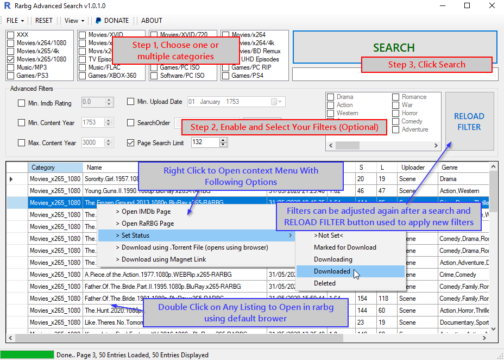
Task: Sort table by Name column header
Action: coord(111,167)
